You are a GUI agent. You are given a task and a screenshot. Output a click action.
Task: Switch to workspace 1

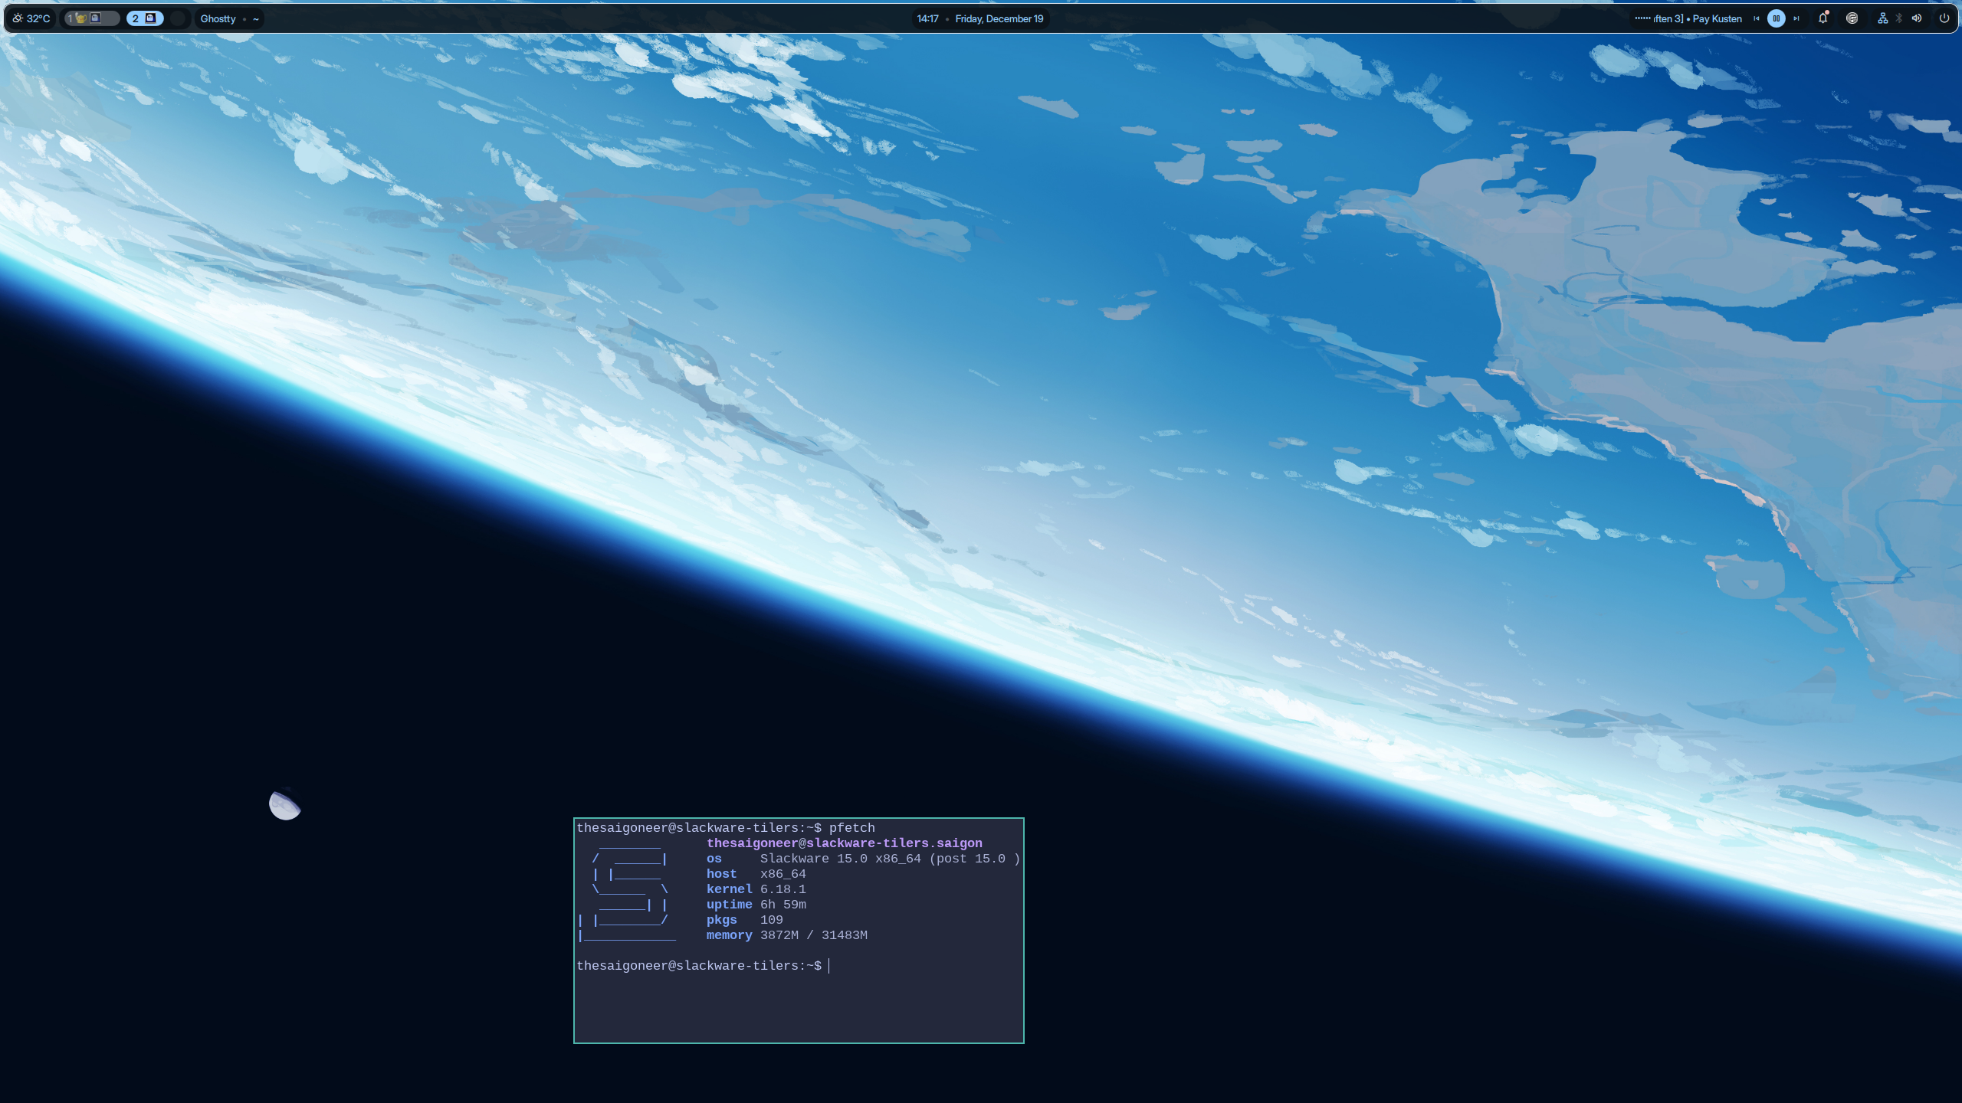click(71, 18)
